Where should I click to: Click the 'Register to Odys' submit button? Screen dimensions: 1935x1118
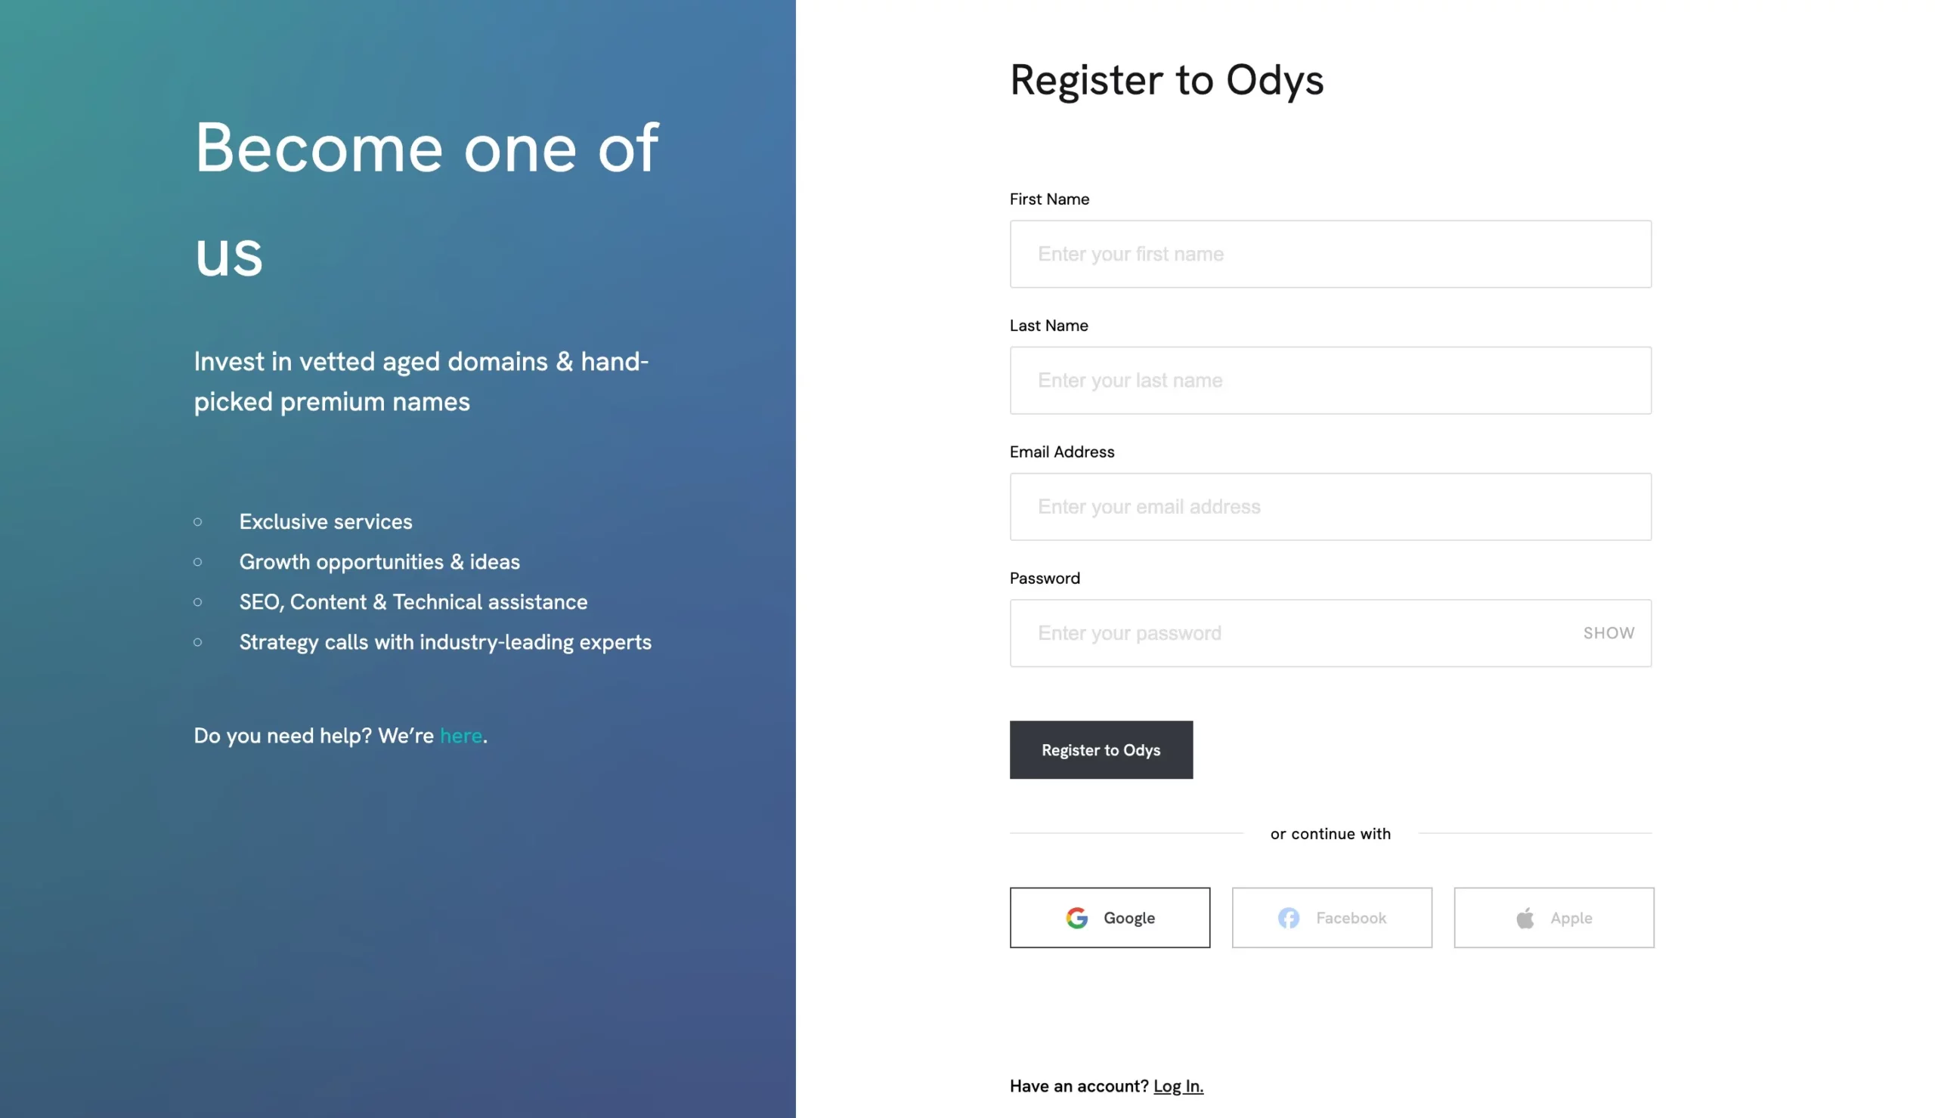point(1100,749)
